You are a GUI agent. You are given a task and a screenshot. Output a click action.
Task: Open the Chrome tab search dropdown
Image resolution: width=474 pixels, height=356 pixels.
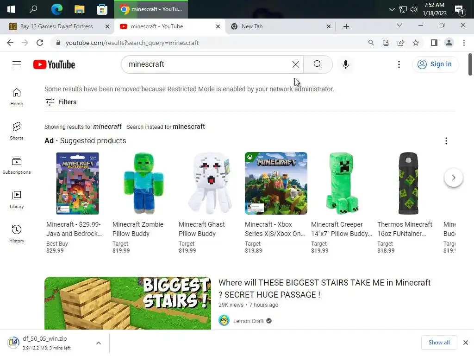(x=399, y=25)
